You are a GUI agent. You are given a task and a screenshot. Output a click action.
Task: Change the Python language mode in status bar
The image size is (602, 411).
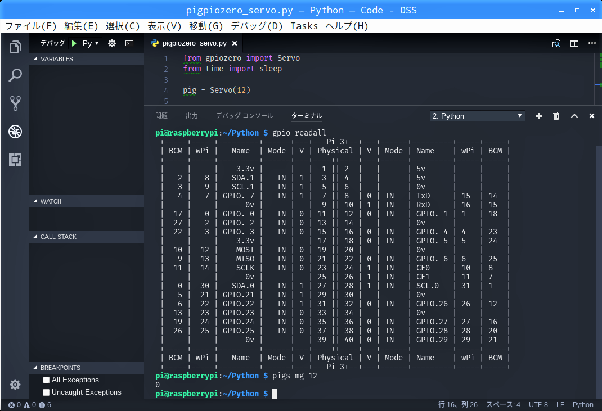pyautogui.click(x=583, y=405)
